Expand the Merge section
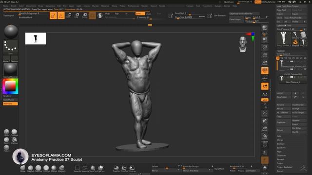 [280, 140]
